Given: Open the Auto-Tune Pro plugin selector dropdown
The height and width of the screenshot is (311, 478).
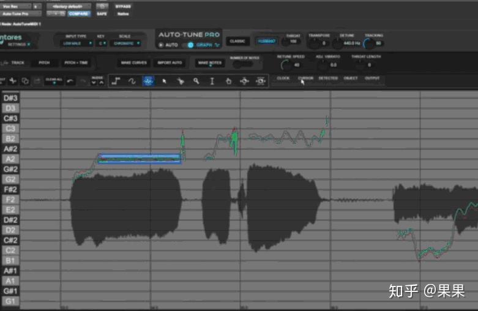Looking at the screenshot, I should coord(20,13).
